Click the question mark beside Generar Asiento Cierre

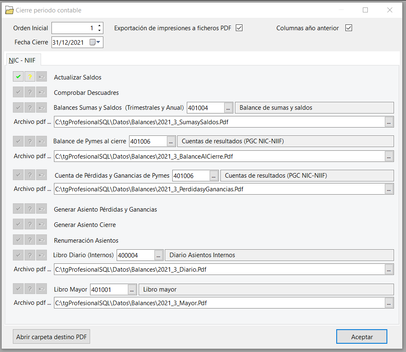coord(30,224)
